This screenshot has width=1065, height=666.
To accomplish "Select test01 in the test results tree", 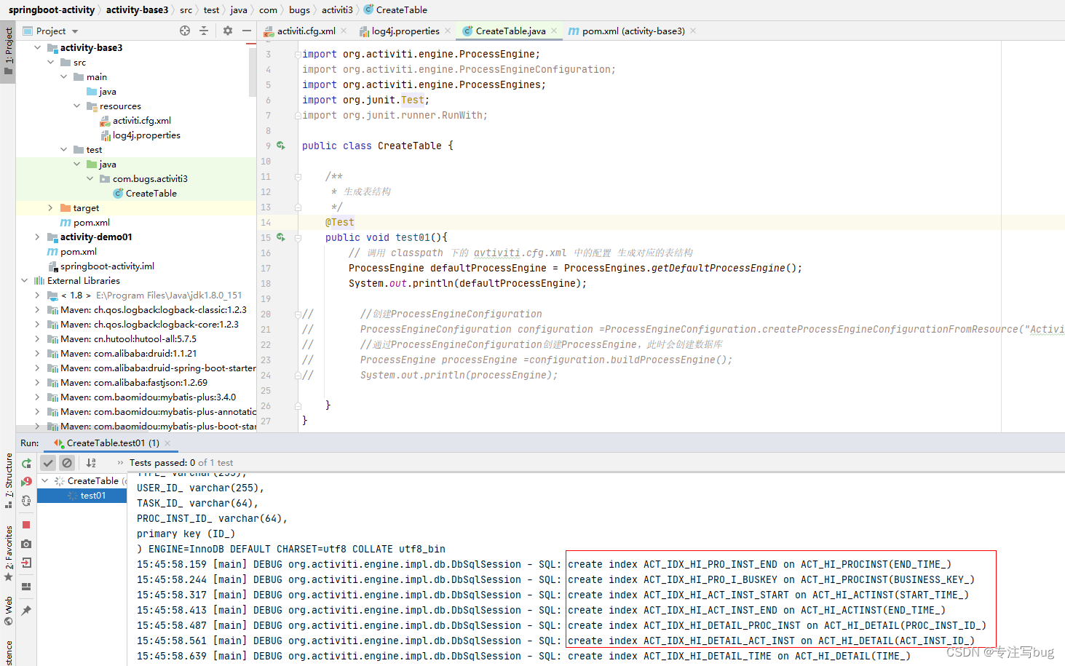I will click(93, 496).
